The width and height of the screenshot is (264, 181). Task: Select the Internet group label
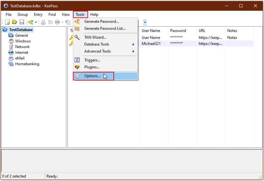22,53
